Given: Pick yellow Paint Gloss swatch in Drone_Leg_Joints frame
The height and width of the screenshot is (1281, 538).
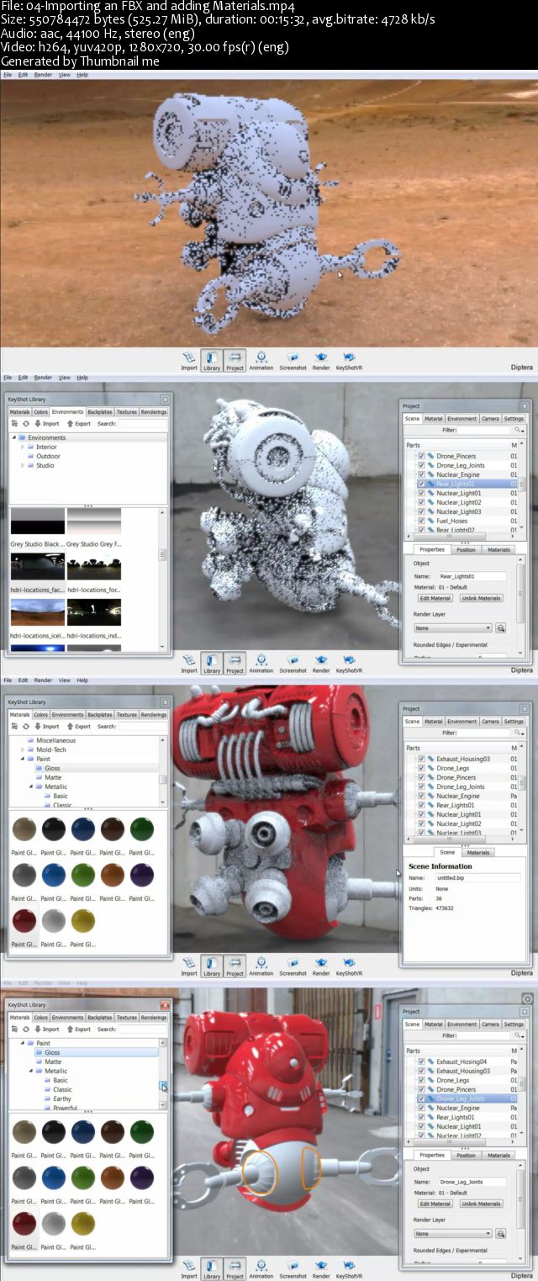Looking at the screenshot, I should point(83,1223).
